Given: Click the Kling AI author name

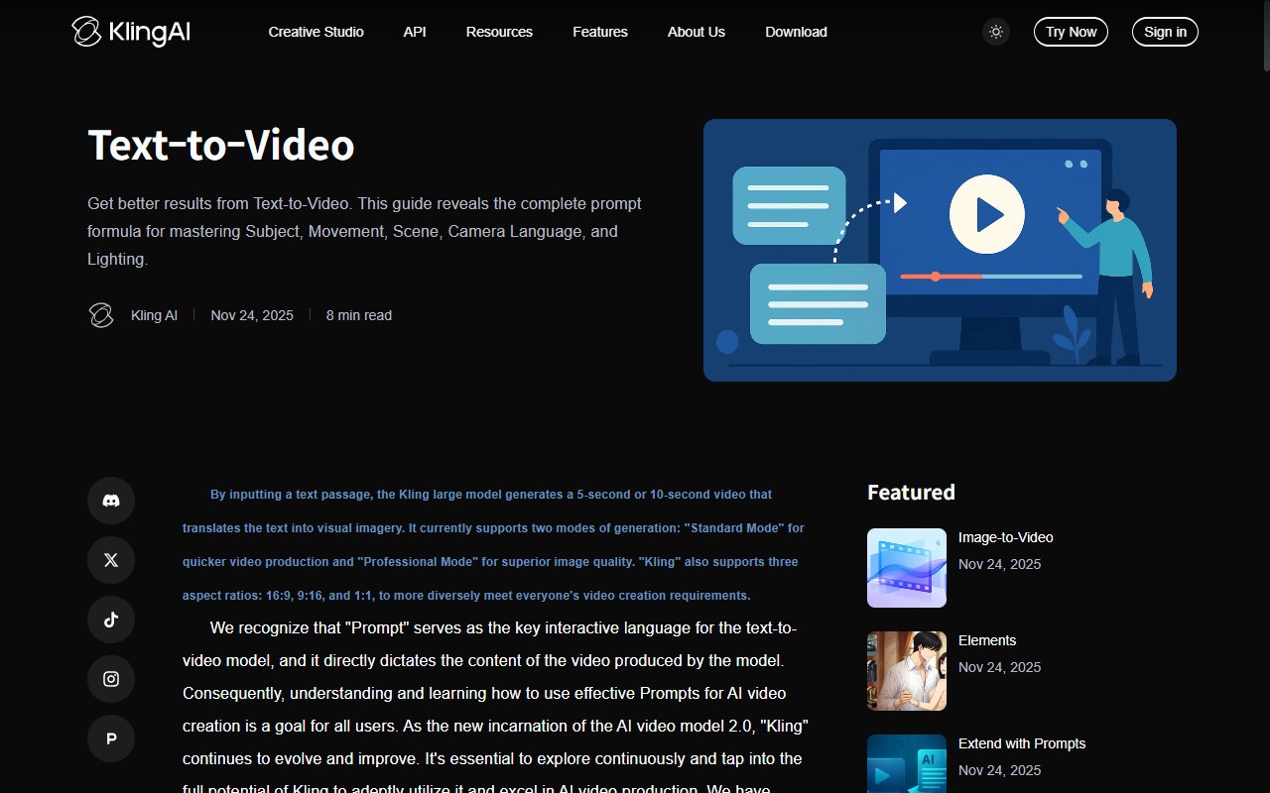Looking at the screenshot, I should click(154, 315).
